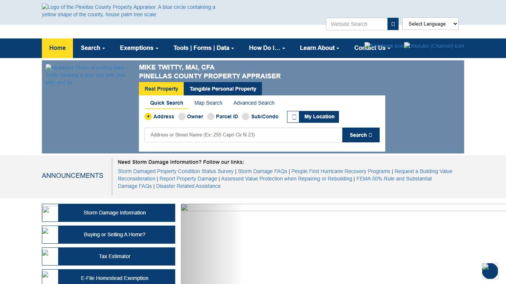Screen dimensions: 506x284
Task: Click the accessibility widget in bottom corner
Action: coord(490,271)
